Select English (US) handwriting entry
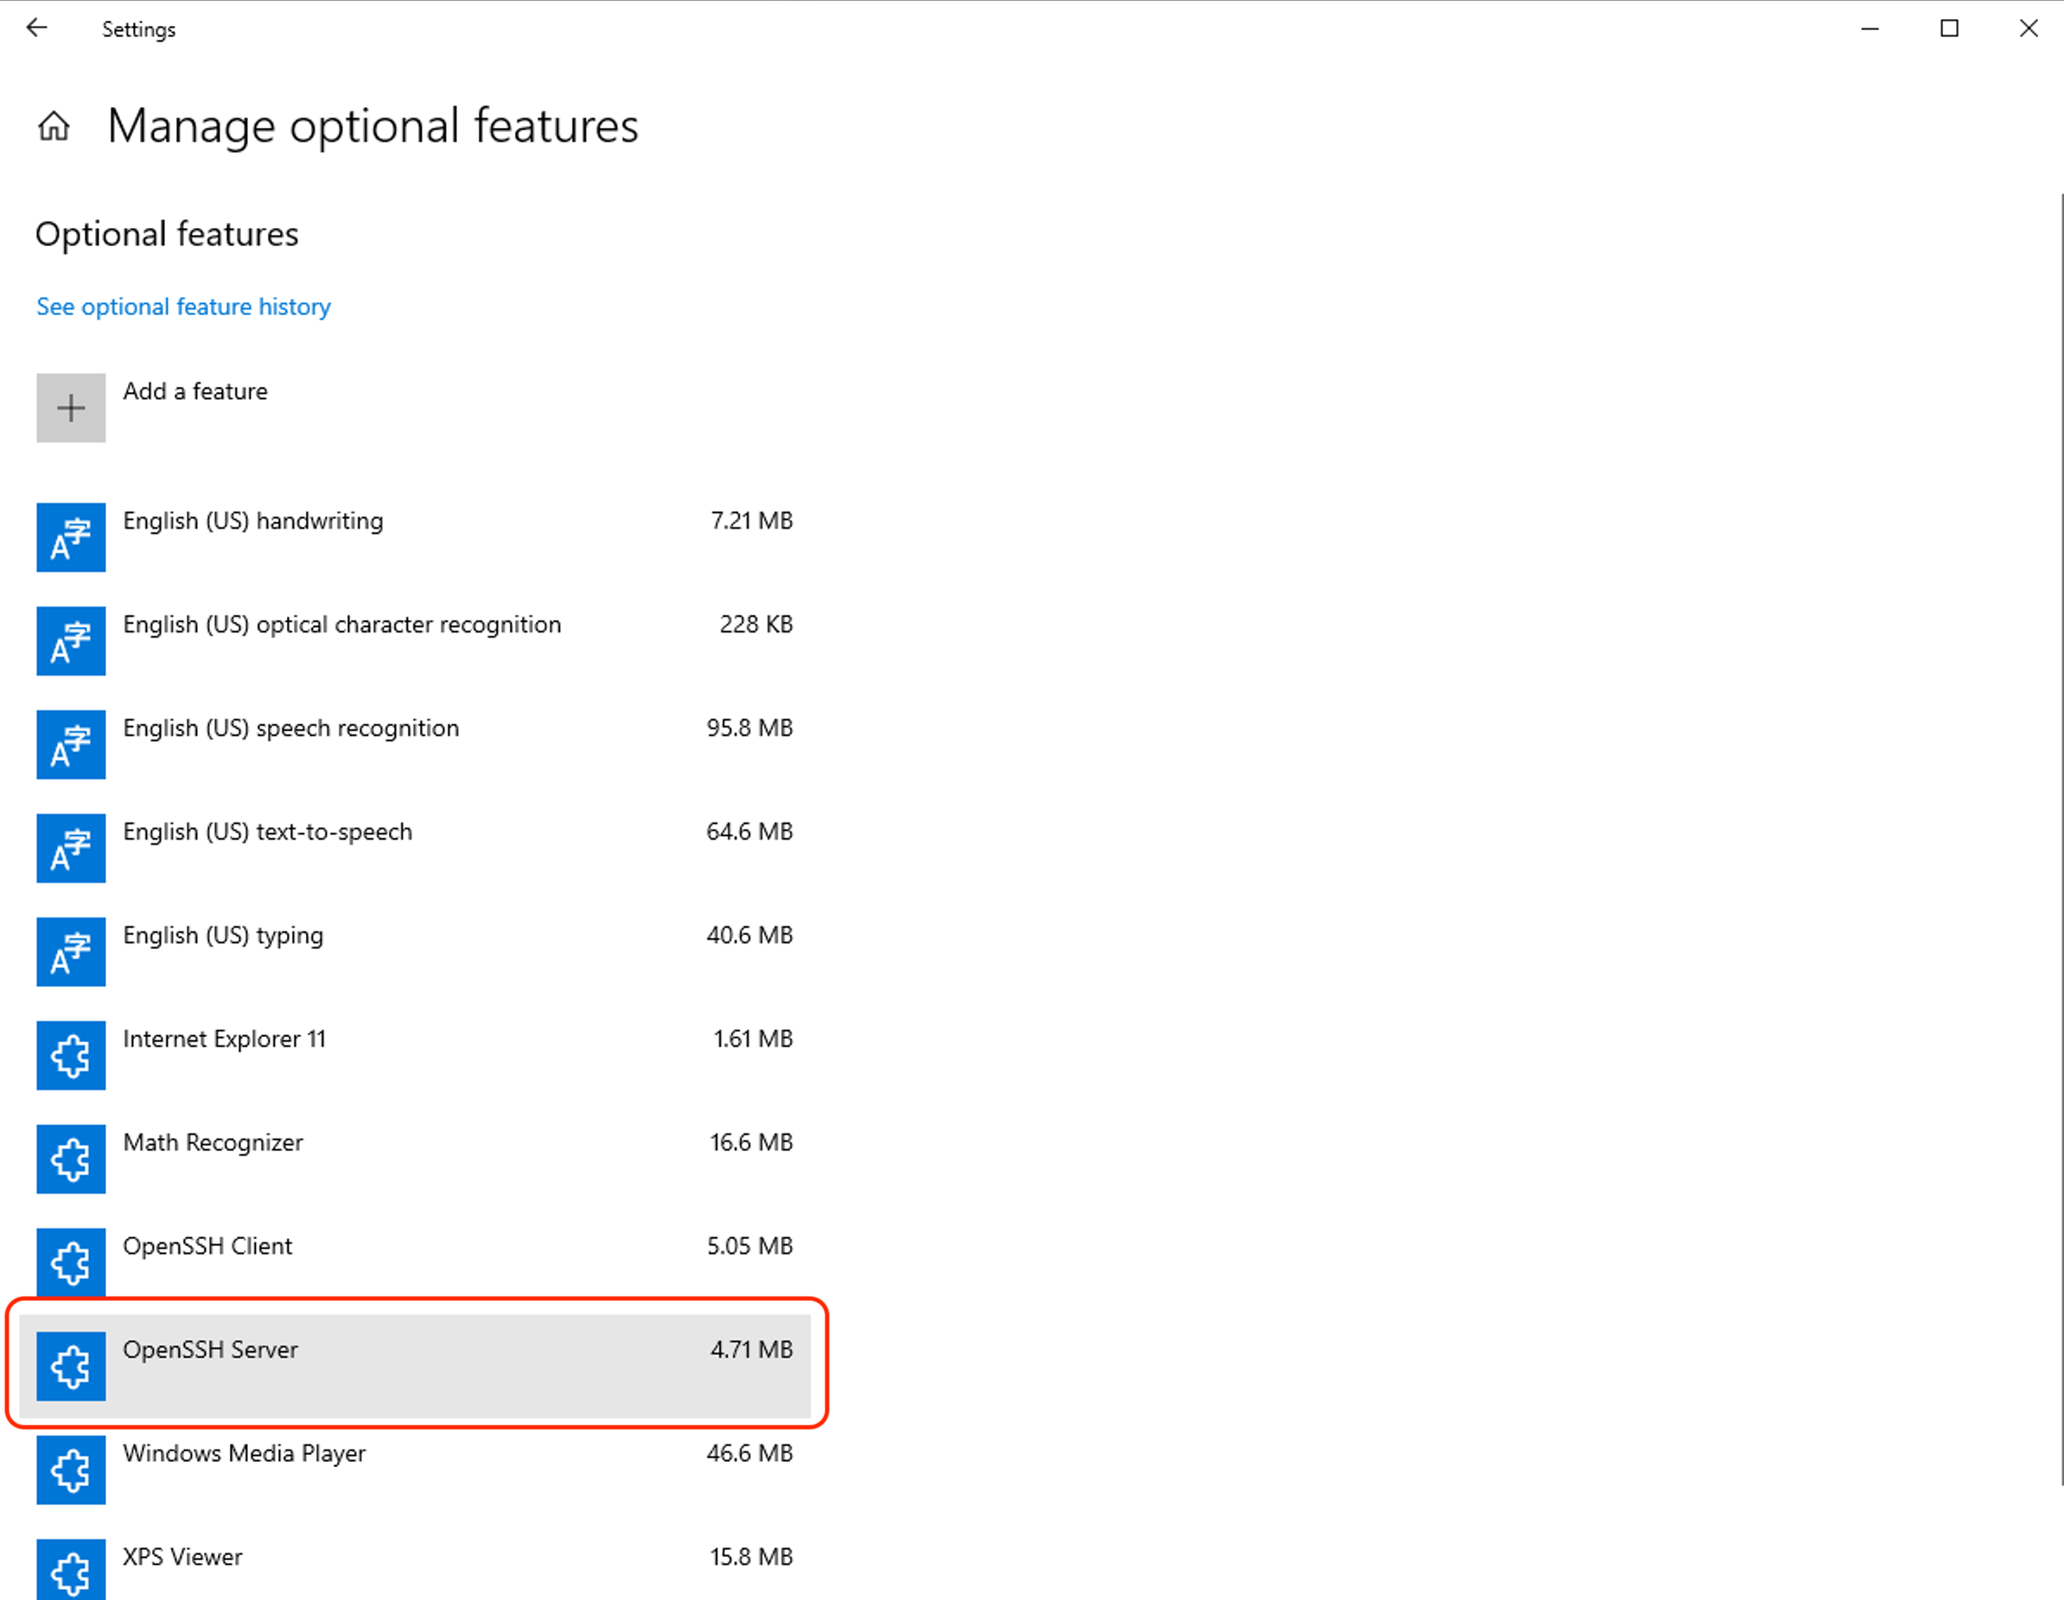The width and height of the screenshot is (2064, 1600). [415, 537]
